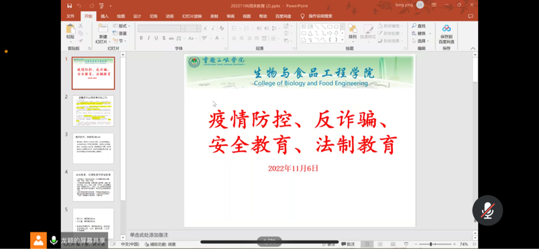The image size is (539, 249).
Task: Open the 查找 (Find) magnifier tool
Action: (x=419, y=26)
